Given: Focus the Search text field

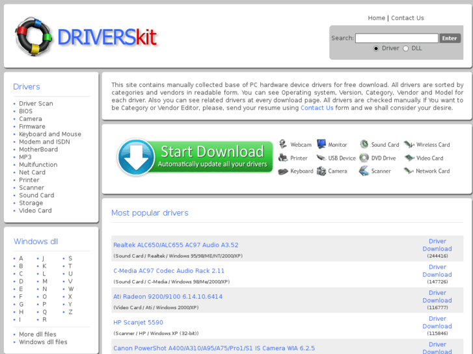Looking at the screenshot, I should tap(397, 38).
